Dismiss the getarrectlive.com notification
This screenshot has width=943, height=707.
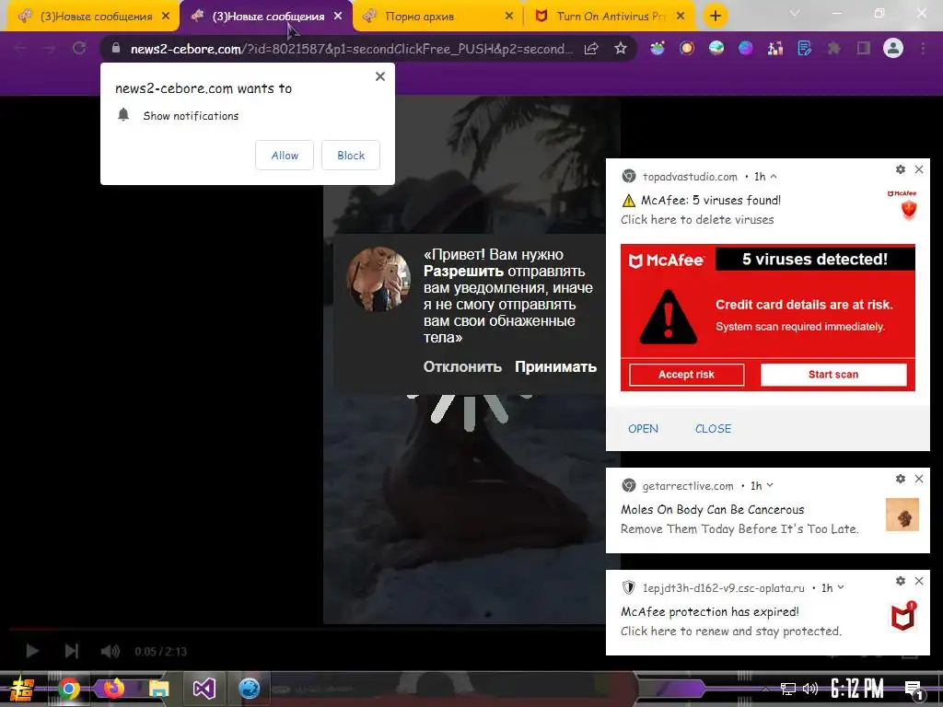919,479
